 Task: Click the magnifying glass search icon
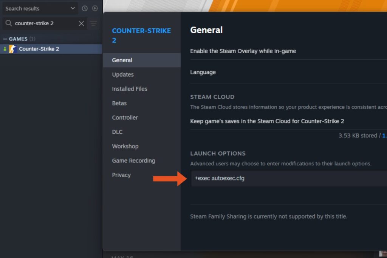click(x=8, y=23)
